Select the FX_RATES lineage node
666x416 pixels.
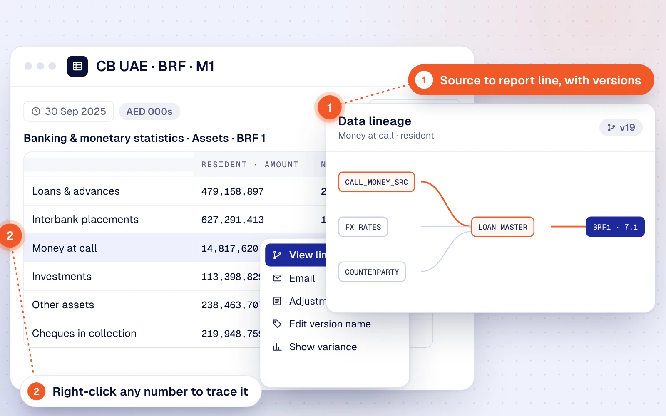[x=363, y=227]
